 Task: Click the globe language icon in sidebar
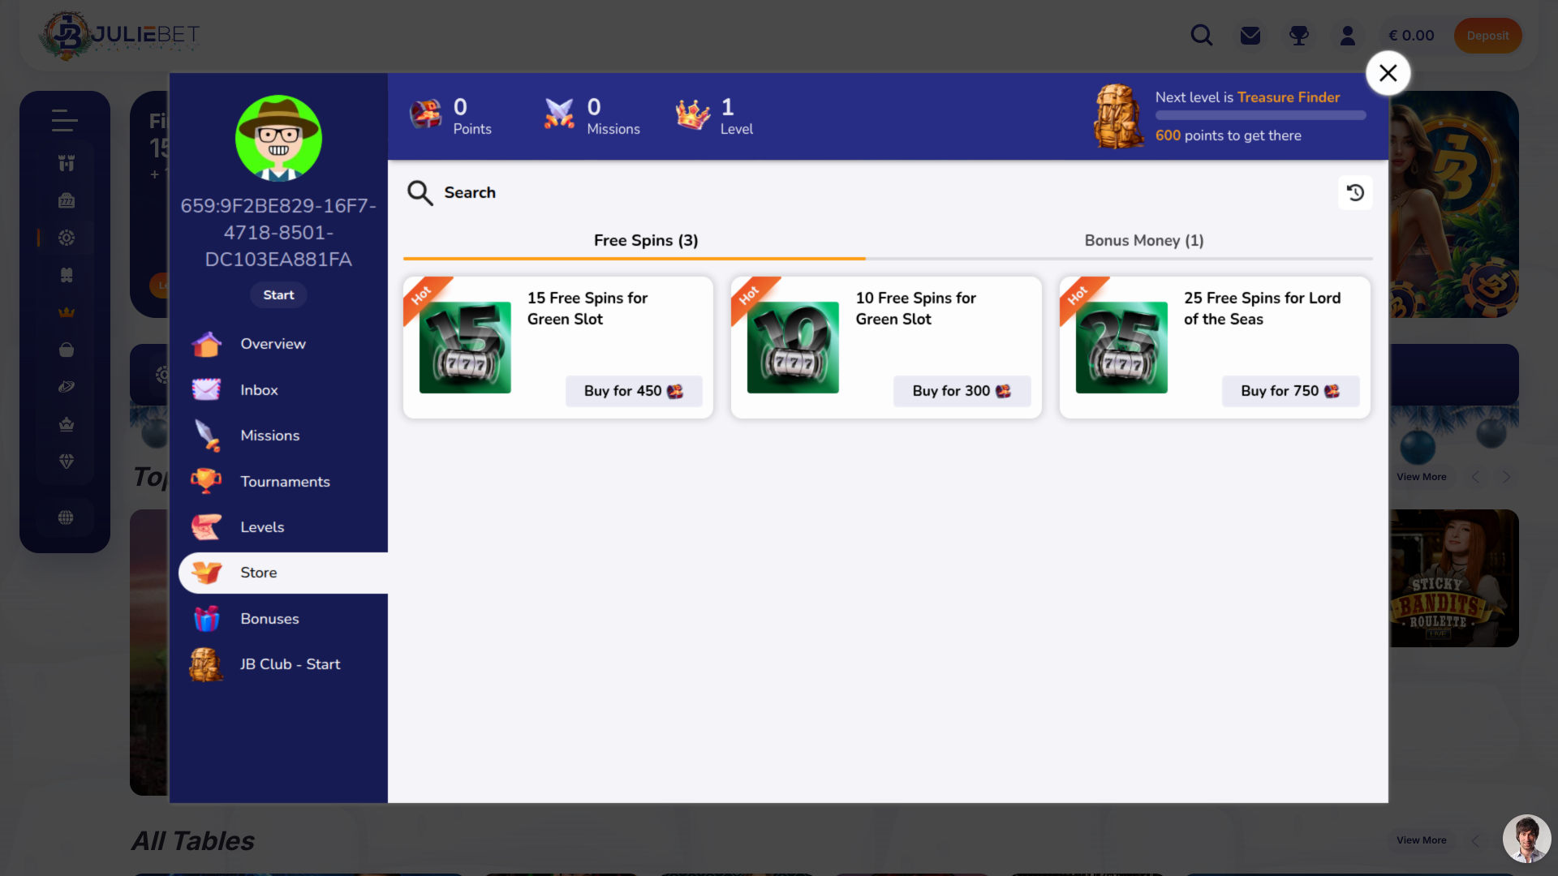click(66, 517)
